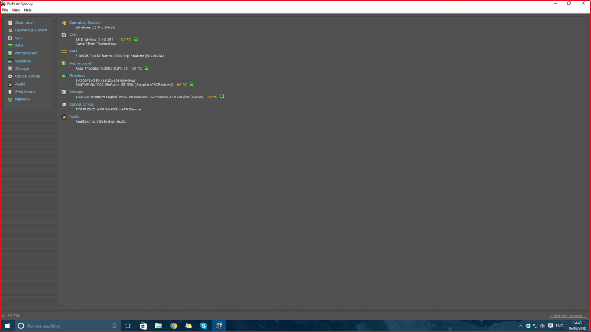Open File Explorer from the taskbar

(158, 326)
